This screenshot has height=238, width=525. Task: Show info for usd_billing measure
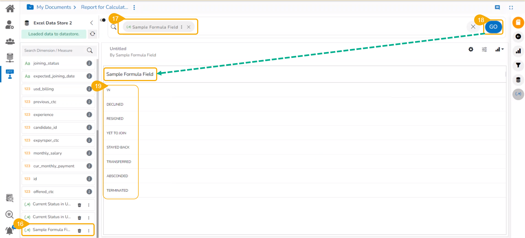[89, 89]
